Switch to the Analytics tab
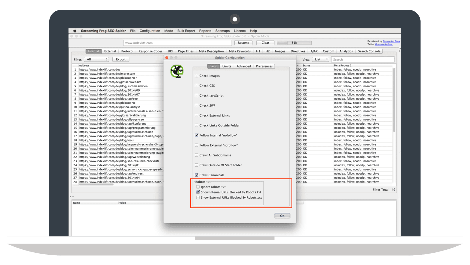 pos(346,51)
